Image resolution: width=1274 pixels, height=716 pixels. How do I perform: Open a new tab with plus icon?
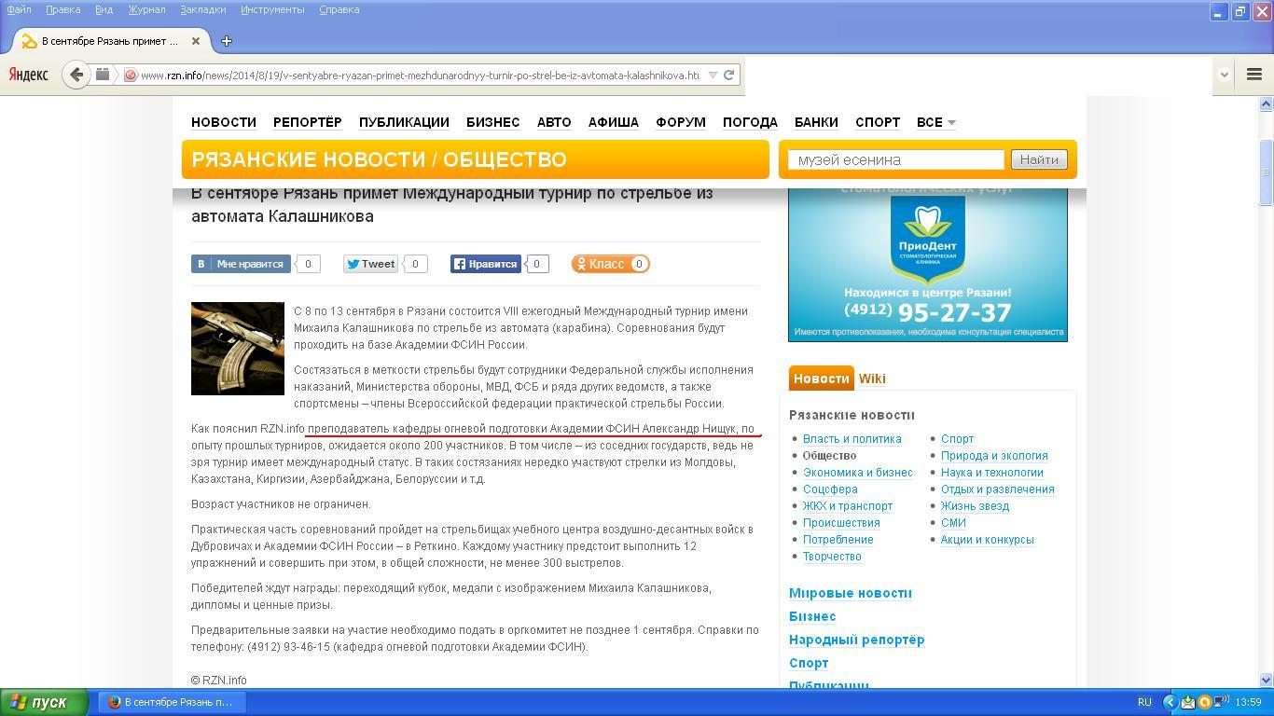coord(227,41)
